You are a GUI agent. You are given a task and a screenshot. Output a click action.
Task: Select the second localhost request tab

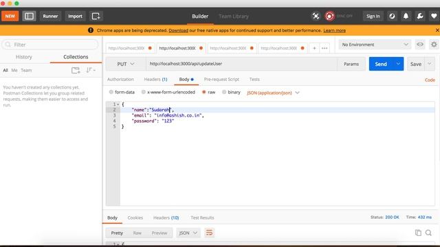click(180, 48)
